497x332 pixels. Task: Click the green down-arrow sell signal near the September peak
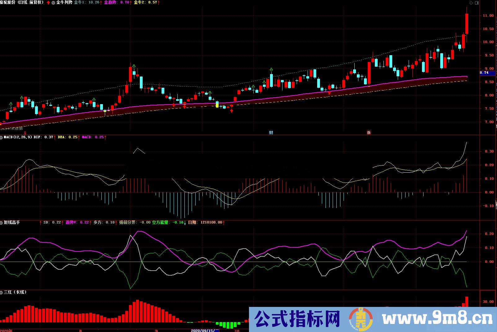(133, 66)
